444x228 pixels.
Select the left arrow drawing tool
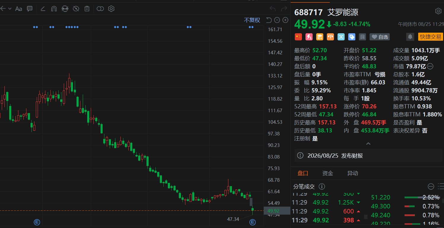[x=3, y=9]
